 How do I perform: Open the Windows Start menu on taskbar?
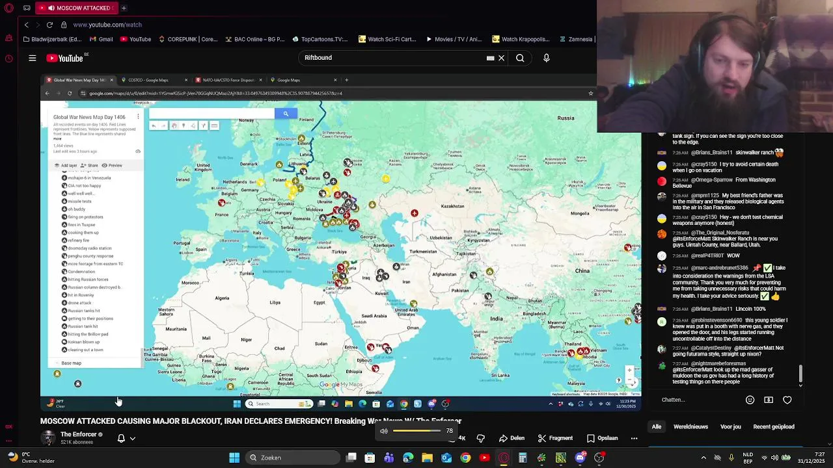point(234,458)
